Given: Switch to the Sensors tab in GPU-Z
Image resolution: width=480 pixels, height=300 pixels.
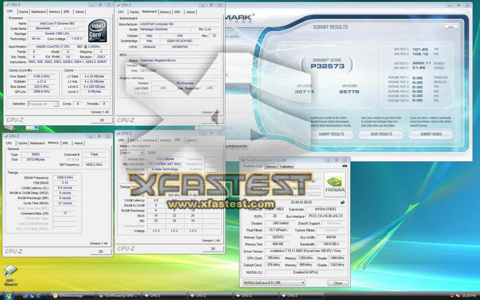Looking at the screenshot, I should click(x=271, y=166).
